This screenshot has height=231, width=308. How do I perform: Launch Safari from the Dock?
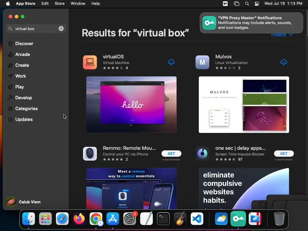[62, 219]
